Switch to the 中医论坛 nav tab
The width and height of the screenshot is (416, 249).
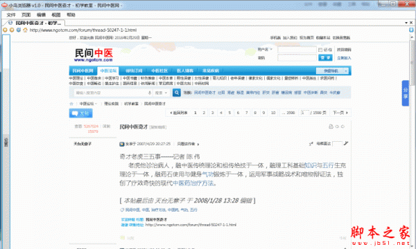tap(108, 71)
